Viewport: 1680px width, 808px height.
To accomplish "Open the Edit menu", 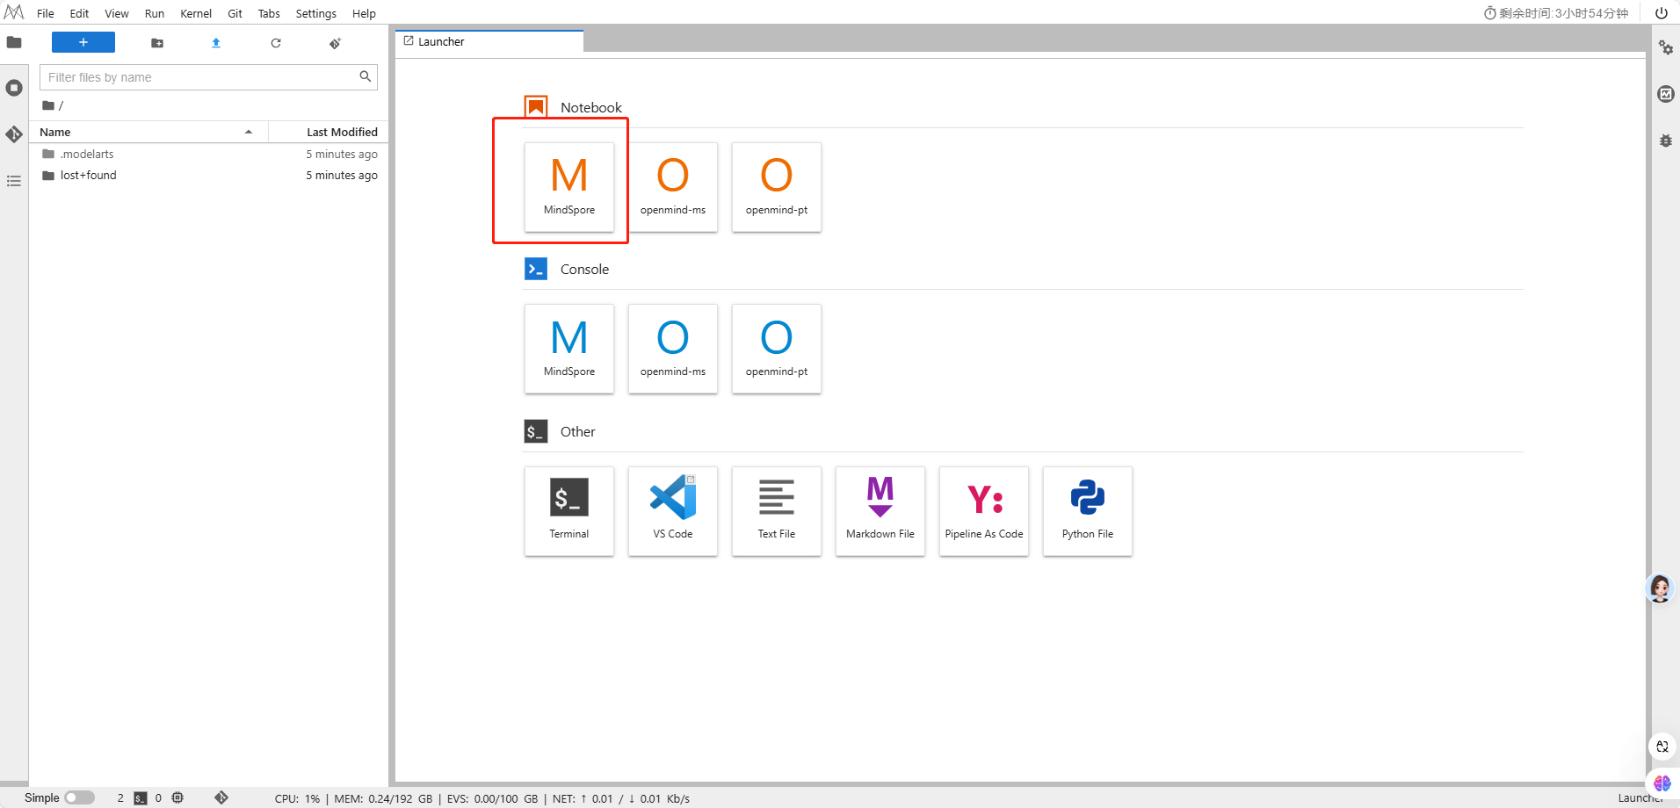I will 79,13.
